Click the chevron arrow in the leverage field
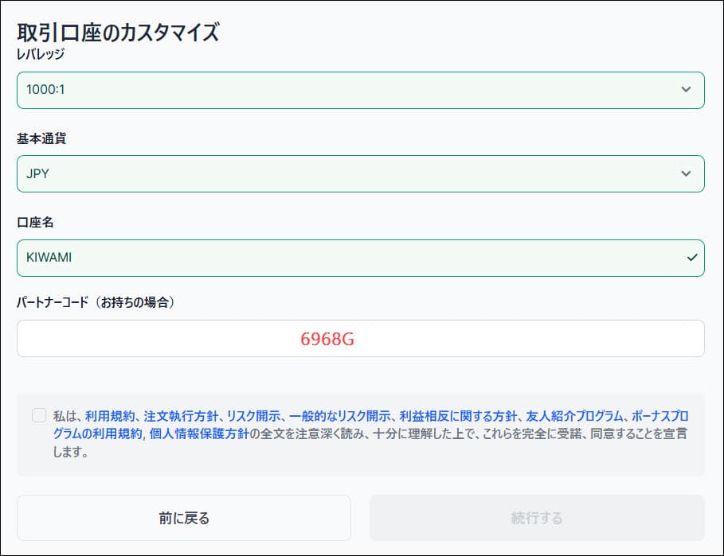The width and height of the screenshot is (724, 556). click(x=686, y=90)
